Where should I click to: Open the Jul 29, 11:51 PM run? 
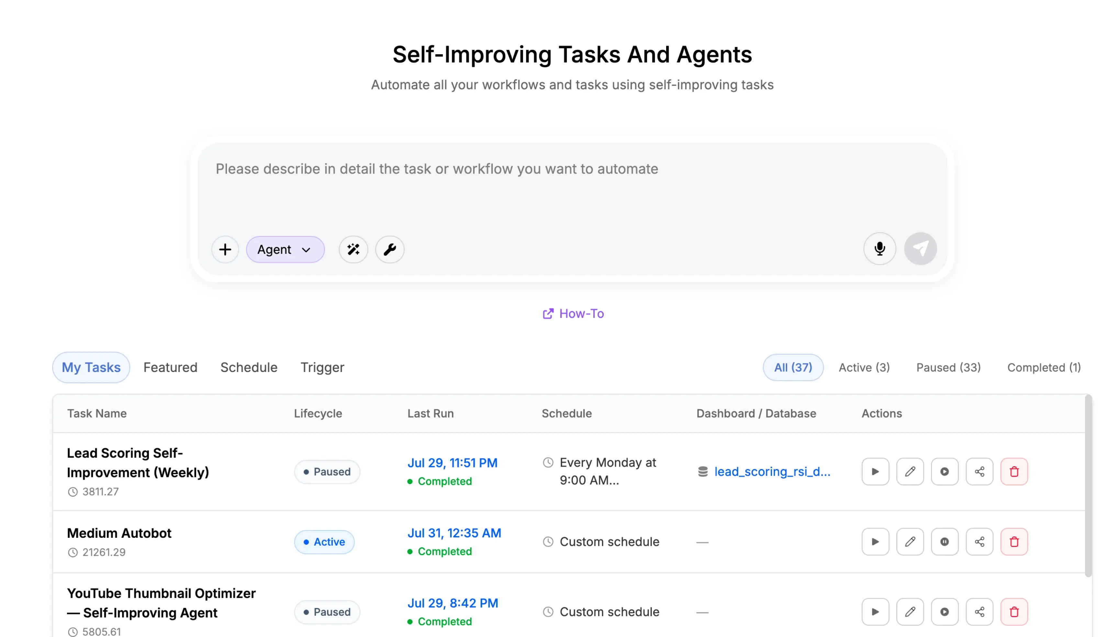(x=452, y=463)
